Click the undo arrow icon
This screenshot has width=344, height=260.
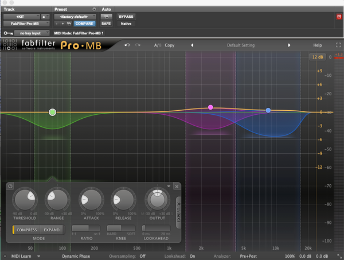127,45
